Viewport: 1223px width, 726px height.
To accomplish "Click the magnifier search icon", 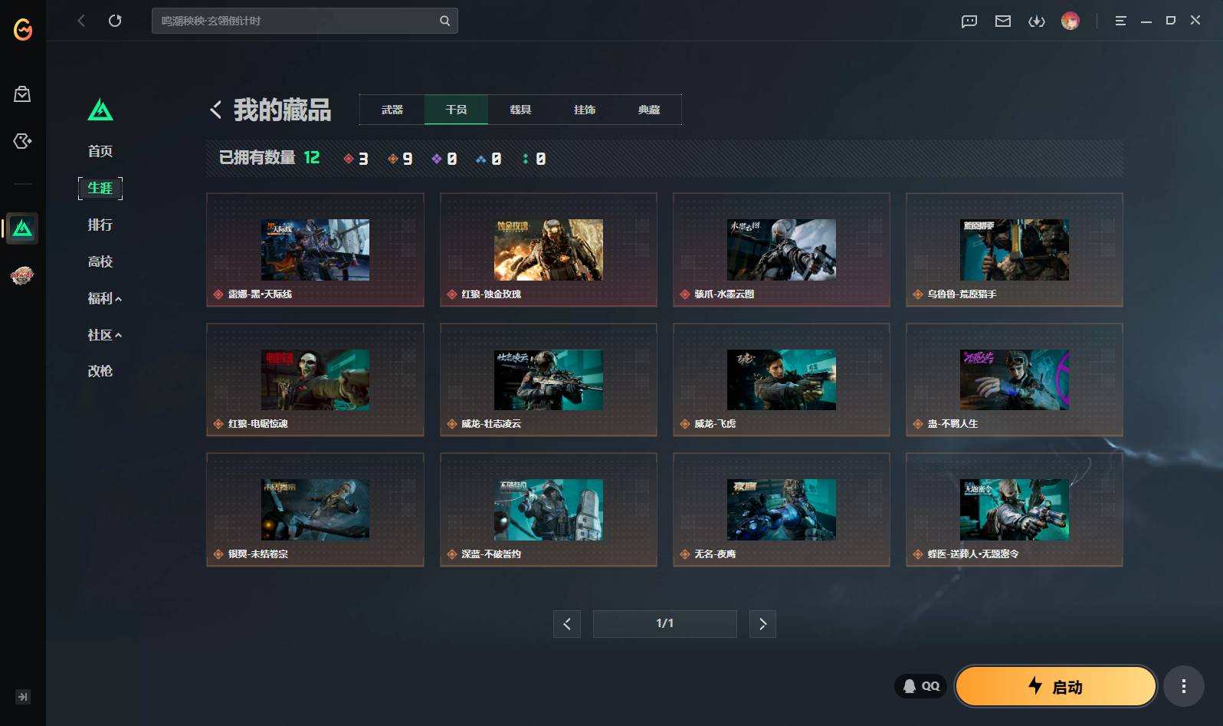I will point(444,21).
